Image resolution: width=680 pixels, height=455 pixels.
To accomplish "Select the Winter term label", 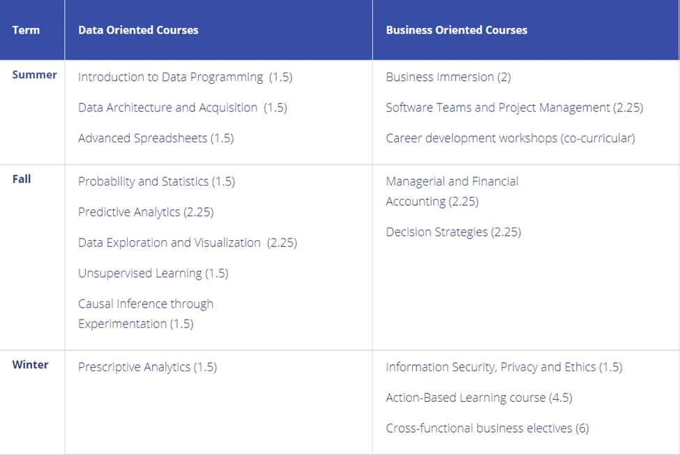I will pyautogui.click(x=30, y=364).
